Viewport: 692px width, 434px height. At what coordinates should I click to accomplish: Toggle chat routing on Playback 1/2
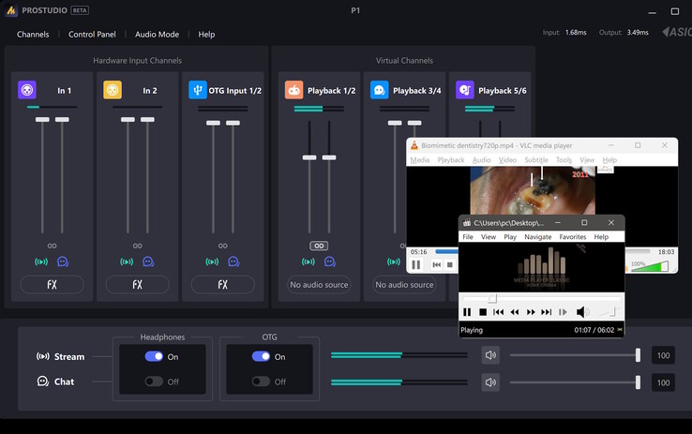(x=330, y=262)
